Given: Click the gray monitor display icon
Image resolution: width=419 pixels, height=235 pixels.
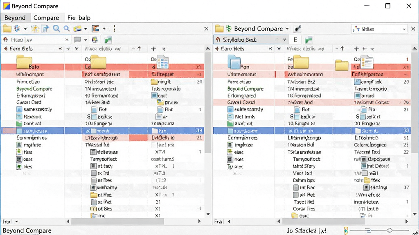Looking at the screenshot, I should click(x=77, y=40).
